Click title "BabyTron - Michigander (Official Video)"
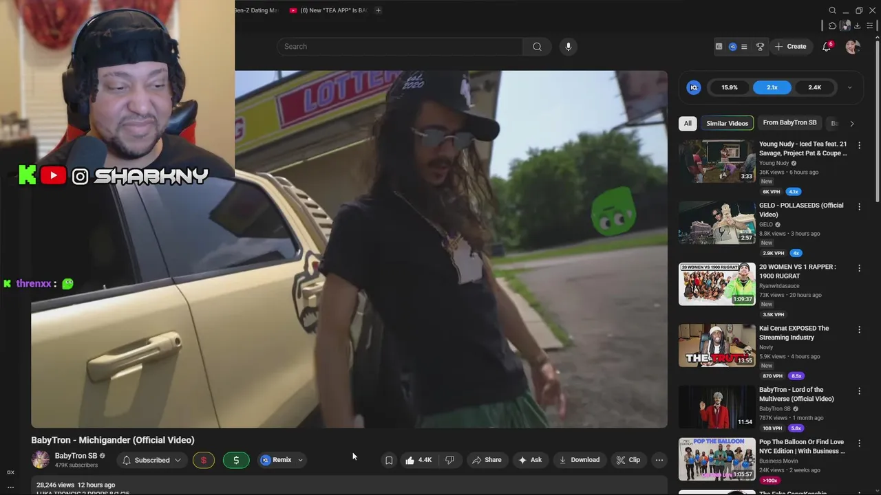 coord(113,440)
